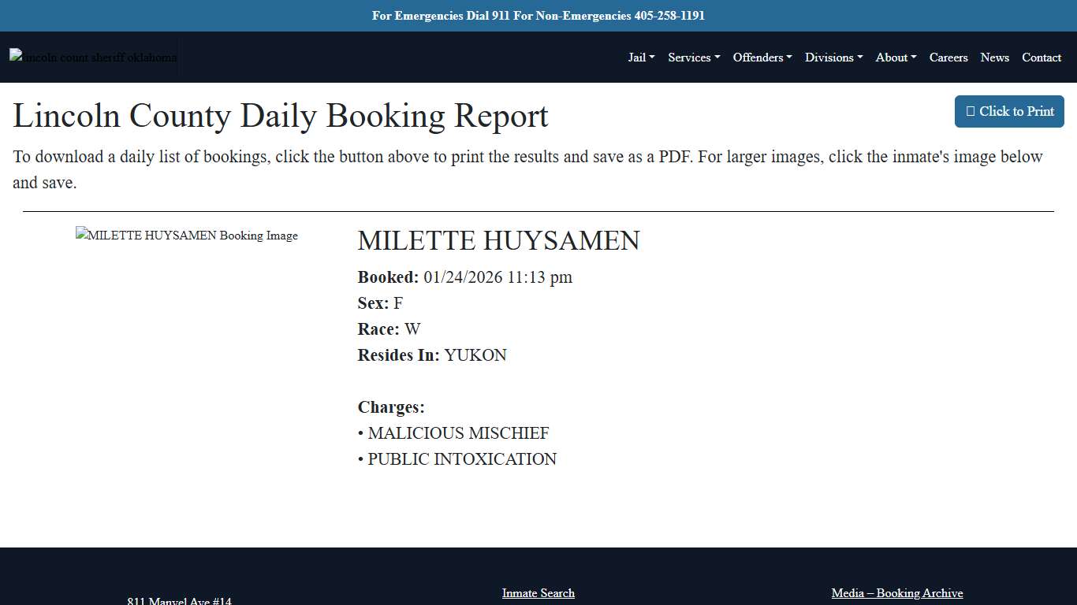The width and height of the screenshot is (1077, 605).
Task: Click the Offenders dropdown arrow
Action: (788, 58)
